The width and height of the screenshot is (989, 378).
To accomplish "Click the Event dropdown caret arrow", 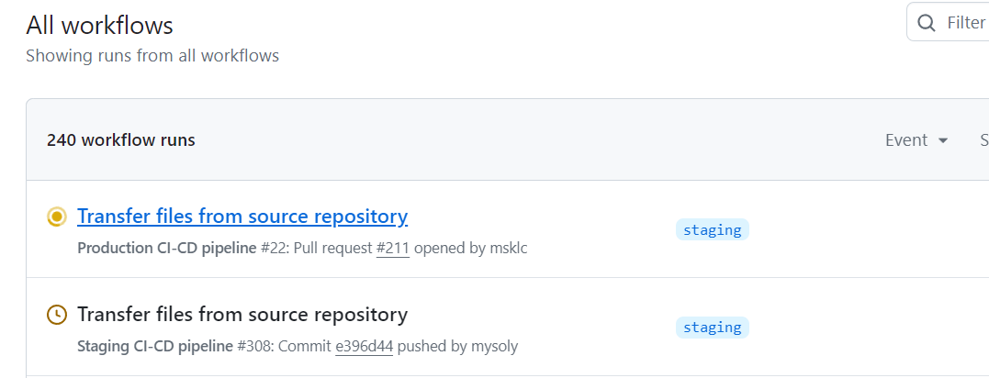I will click(x=943, y=140).
